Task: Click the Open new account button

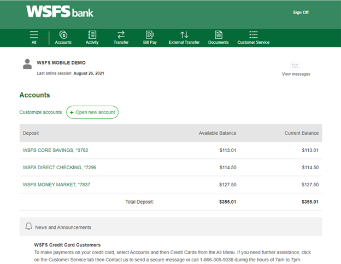Action: coord(92,112)
